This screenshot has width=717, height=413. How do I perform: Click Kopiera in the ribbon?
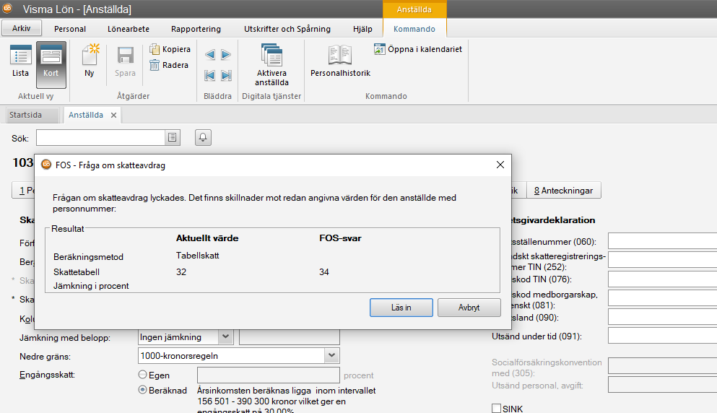pos(170,49)
